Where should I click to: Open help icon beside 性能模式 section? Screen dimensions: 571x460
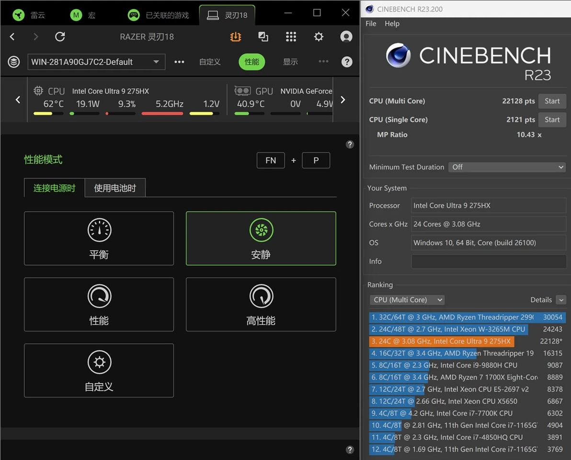[x=350, y=145]
